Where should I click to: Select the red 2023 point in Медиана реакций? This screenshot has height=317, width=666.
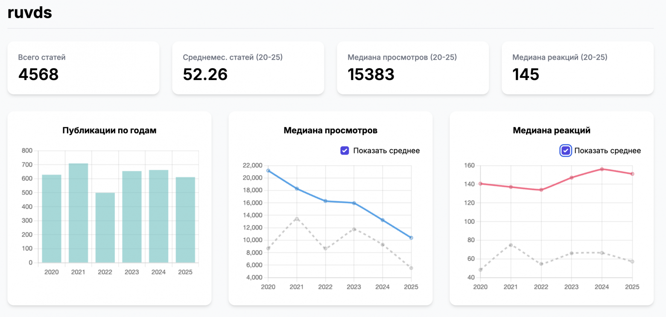click(572, 178)
